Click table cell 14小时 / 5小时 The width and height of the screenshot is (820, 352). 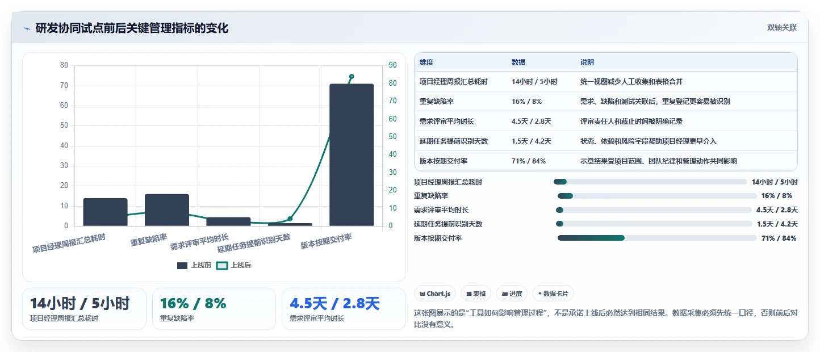click(x=534, y=82)
